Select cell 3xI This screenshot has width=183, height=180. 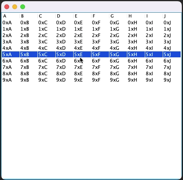154,42
